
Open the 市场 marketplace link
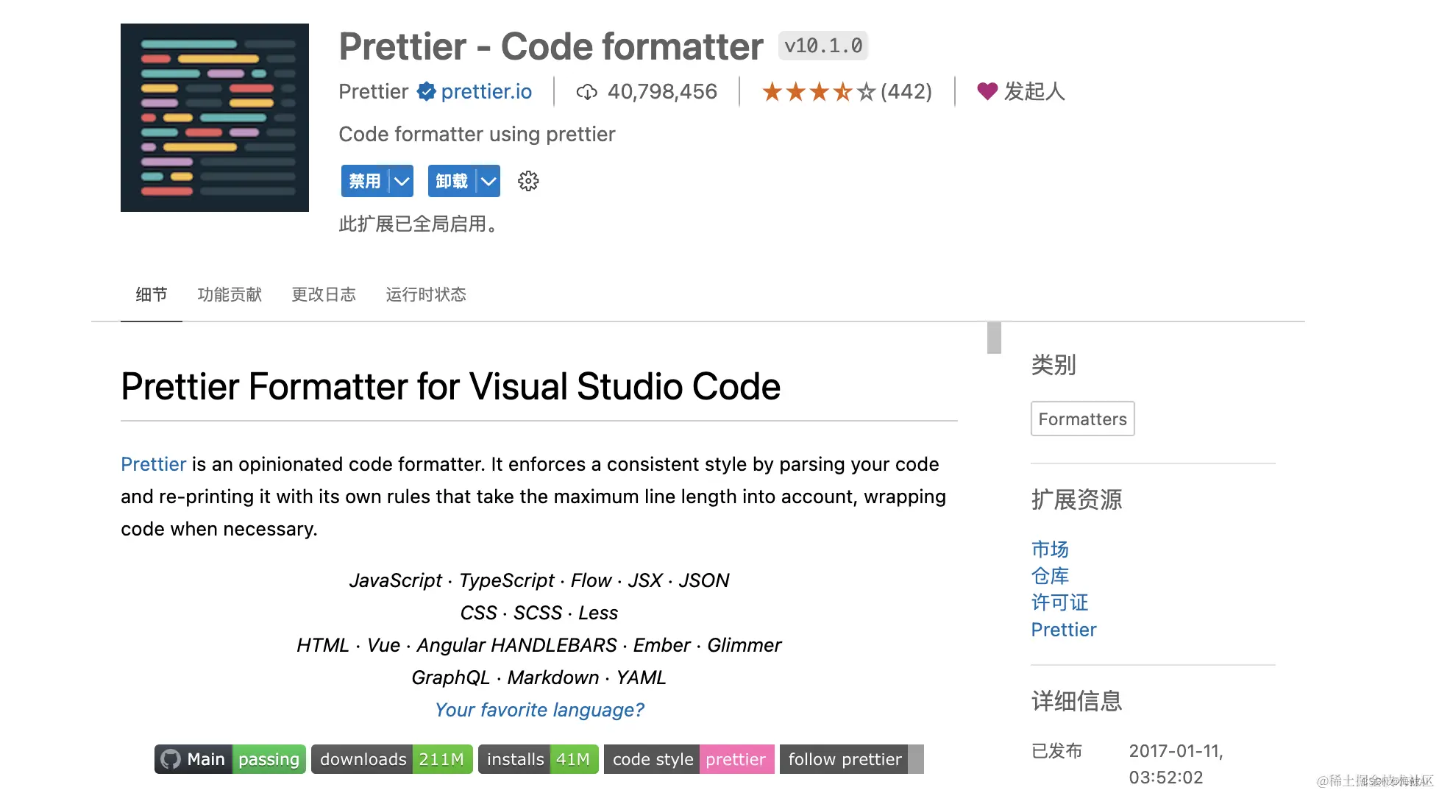pos(1050,549)
